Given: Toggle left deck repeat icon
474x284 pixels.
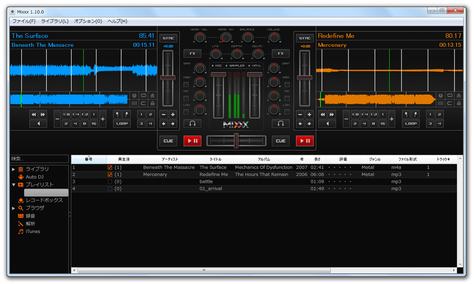Looking at the screenshot, I should (x=144, y=96).
